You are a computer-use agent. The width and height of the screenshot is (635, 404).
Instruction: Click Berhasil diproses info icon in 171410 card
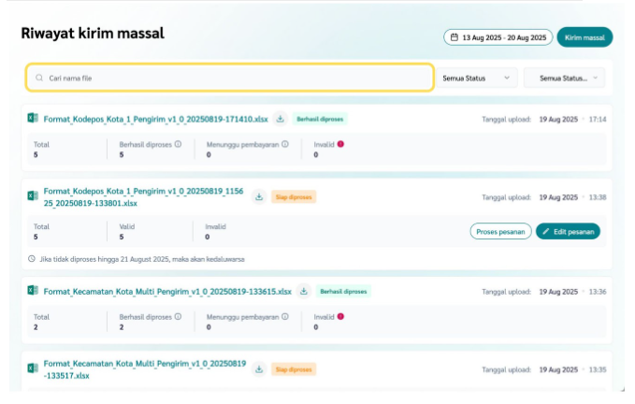(178, 144)
